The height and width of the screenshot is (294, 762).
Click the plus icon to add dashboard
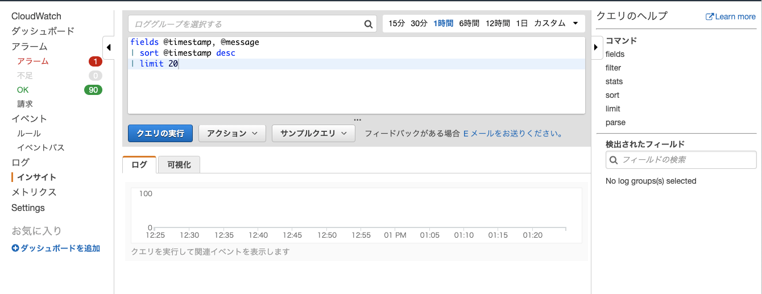(x=15, y=248)
